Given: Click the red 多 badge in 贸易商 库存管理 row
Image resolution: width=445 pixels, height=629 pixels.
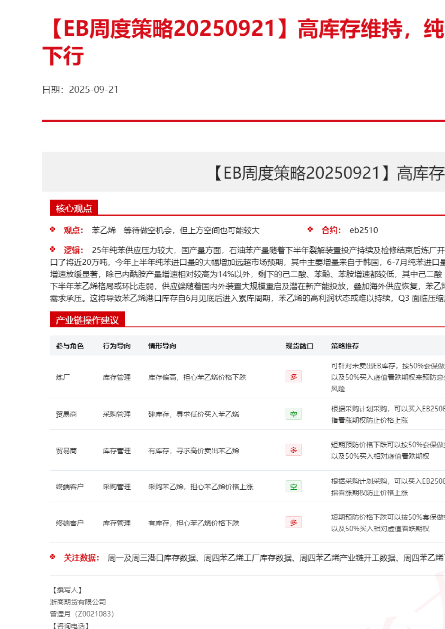Looking at the screenshot, I should pyautogui.click(x=293, y=450).
